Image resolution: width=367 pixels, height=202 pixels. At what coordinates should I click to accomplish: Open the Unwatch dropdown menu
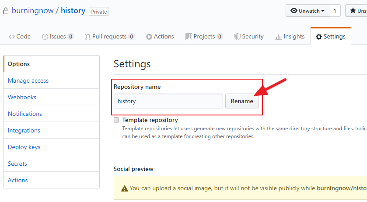[x=308, y=11]
